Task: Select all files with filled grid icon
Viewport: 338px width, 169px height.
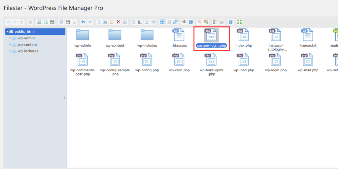Action: click(162, 22)
